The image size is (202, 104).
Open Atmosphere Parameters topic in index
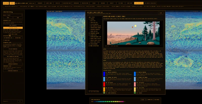[x=95, y=30]
